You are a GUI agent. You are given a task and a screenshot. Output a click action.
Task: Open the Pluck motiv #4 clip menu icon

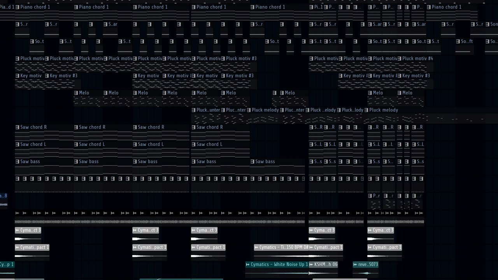399,59
